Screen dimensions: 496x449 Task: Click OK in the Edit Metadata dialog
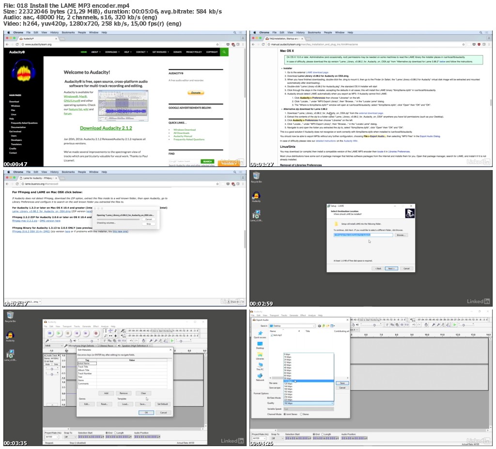(146, 413)
